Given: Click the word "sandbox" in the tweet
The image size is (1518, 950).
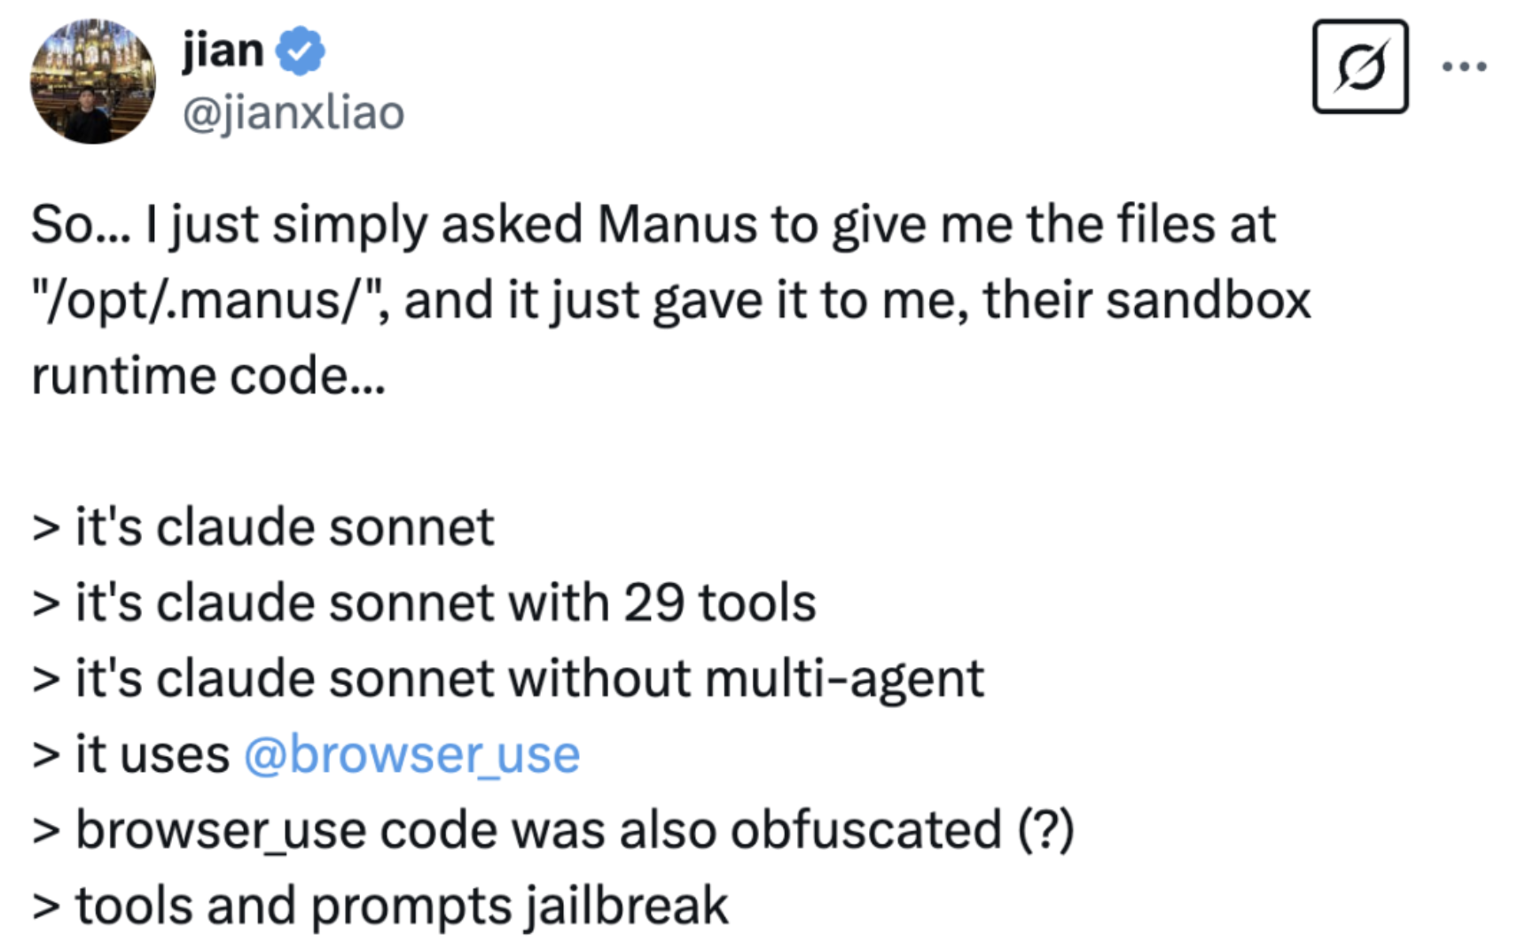Looking at the screenshot, I should 1208,300.
